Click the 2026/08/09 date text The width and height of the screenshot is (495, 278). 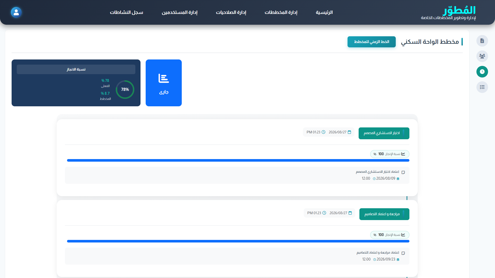click(386, 178)
